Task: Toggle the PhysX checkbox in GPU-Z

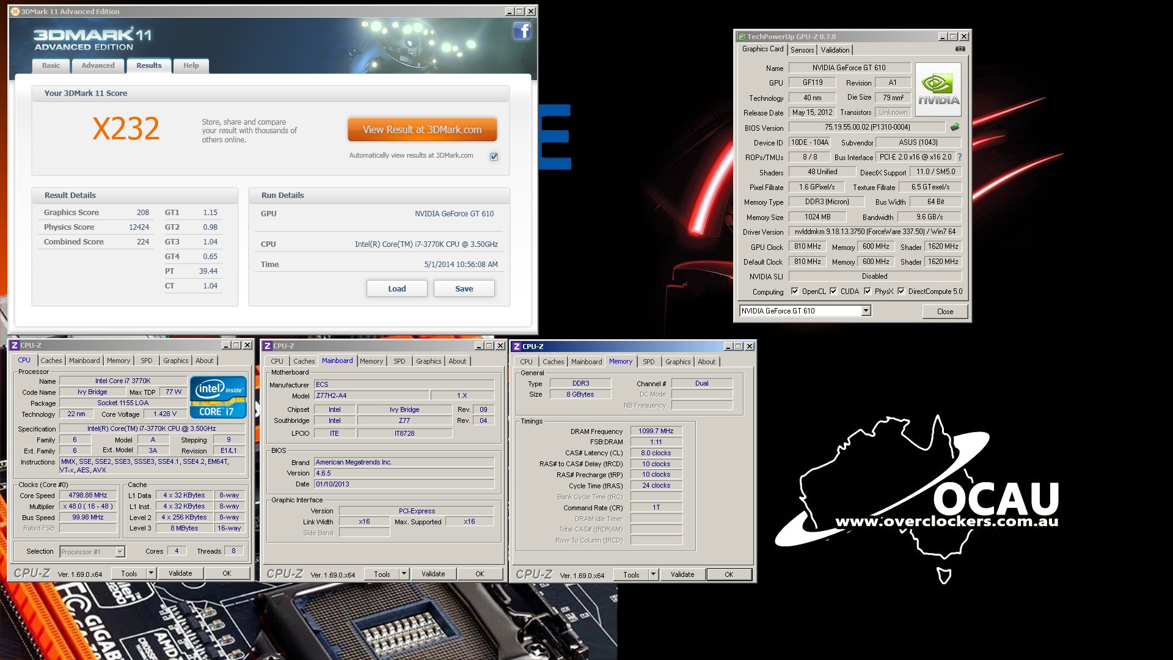Action: (x=868, y=291)
